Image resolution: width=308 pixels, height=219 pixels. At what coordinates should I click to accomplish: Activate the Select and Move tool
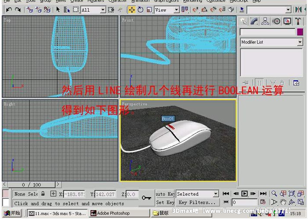[x=132, y=10]
